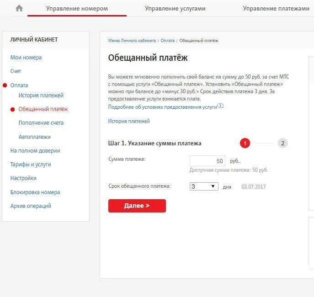Open История платежей link in main content
The height and width of the screenshot is (297, 314).
pyautogui.click(x=129, y=121)
